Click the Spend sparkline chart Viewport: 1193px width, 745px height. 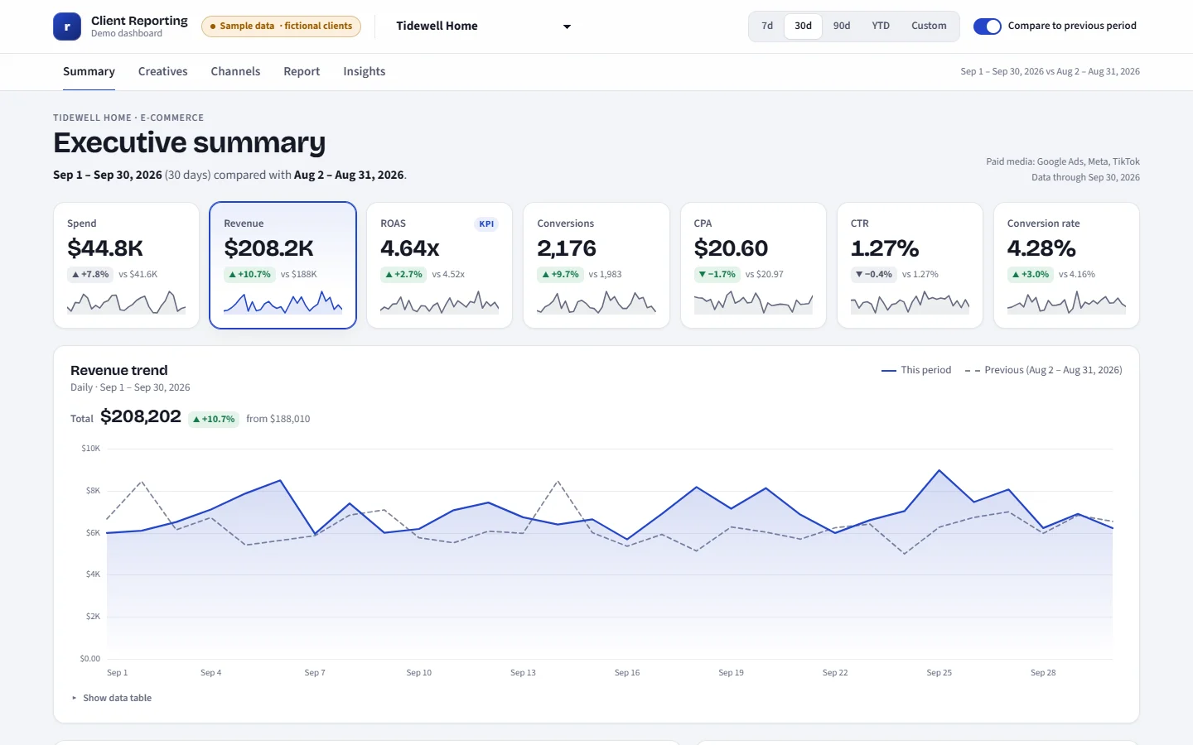tap(126, 302)
